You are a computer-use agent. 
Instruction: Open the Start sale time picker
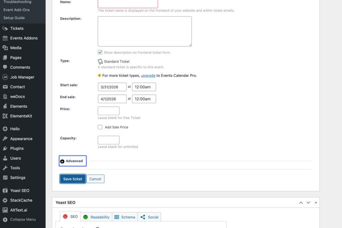click(x=144, y=87)
